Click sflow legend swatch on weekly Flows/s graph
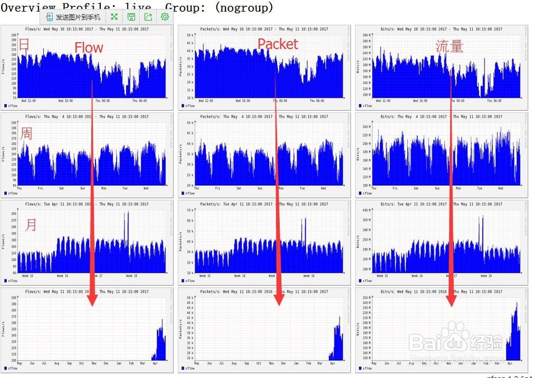The height and width of the screenshot is (378, 533). click(5, 193)
